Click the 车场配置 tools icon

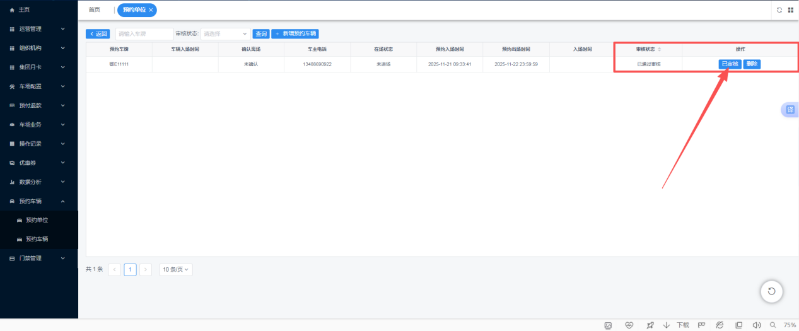12,86
